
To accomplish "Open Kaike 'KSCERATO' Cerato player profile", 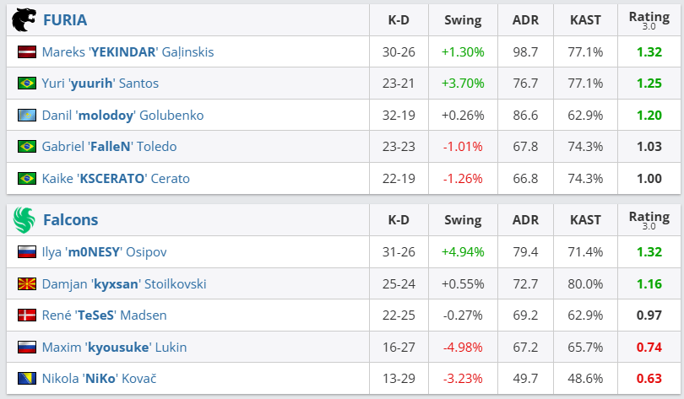I will 116,178.
